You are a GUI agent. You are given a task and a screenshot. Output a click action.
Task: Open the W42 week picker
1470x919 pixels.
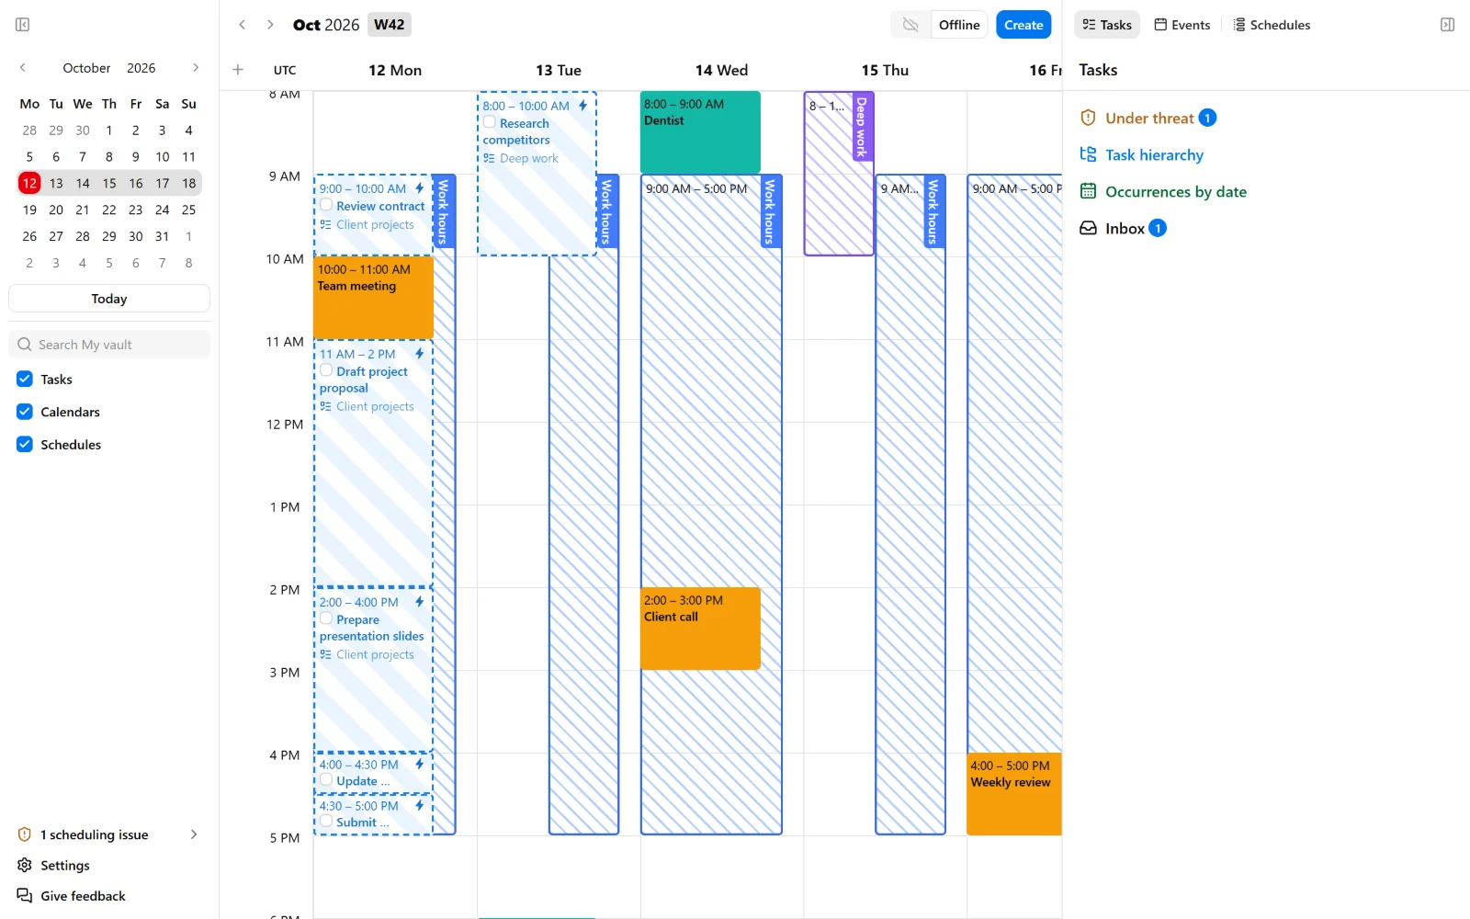point(389,25)
